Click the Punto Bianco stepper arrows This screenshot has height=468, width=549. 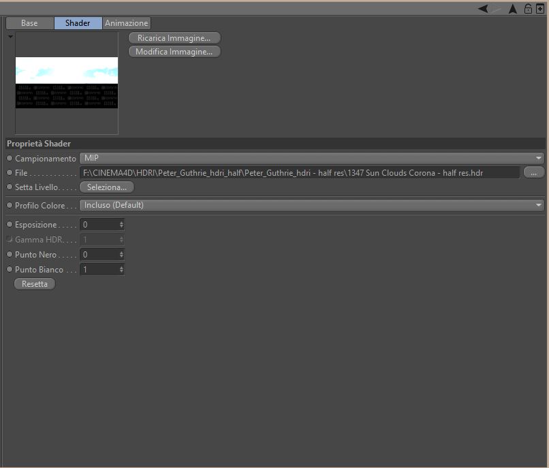[121, 269]
